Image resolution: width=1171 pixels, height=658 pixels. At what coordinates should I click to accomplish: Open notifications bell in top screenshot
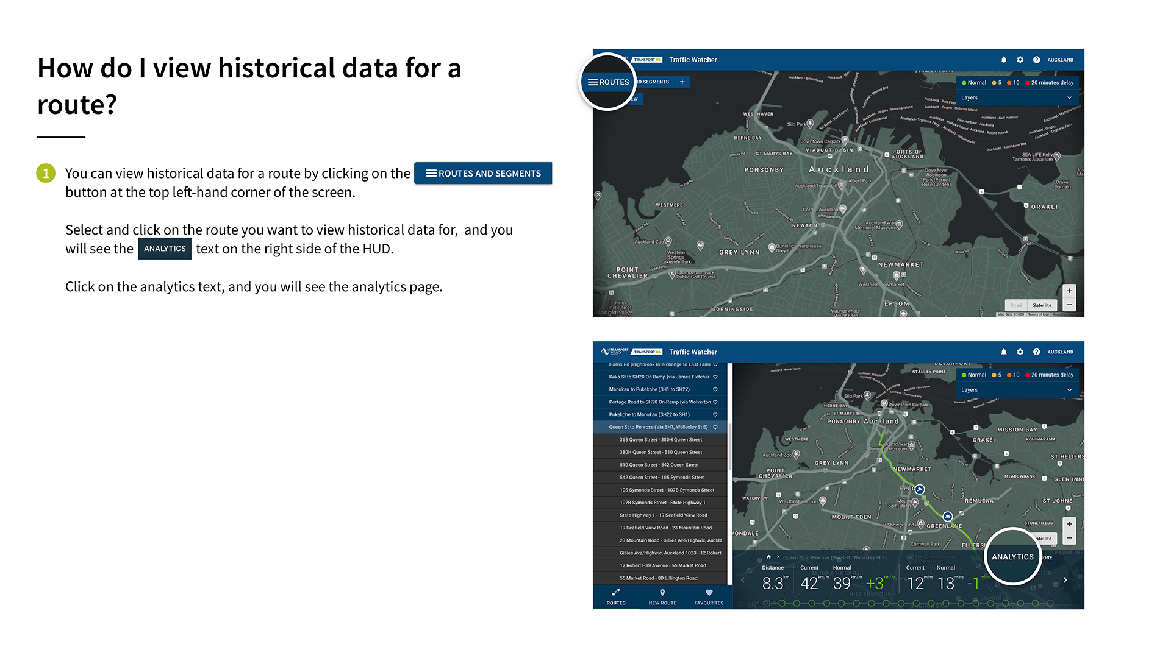tap(1004, 60)
